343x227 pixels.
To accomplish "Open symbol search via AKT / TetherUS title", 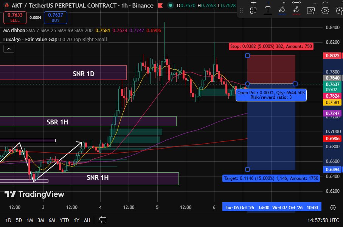I will tap(64, 5).
